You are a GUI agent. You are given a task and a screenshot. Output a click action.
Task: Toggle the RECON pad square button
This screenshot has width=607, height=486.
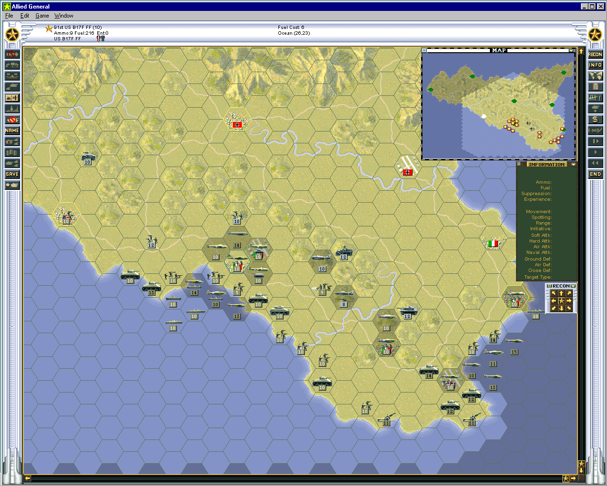point(549,286)
